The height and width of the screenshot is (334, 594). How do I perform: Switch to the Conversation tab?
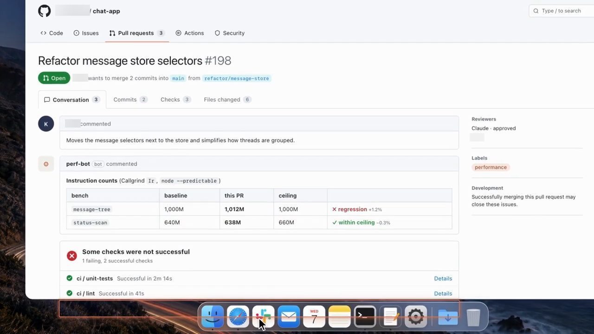point(72,100)
